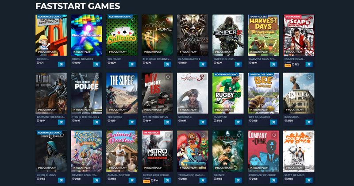Open Bridge Constructor game cover

pyautogui.click(x=51, y=35)
